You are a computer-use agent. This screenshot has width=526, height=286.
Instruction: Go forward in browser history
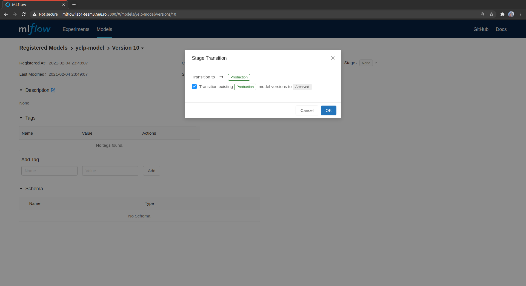tap(15, 14)
